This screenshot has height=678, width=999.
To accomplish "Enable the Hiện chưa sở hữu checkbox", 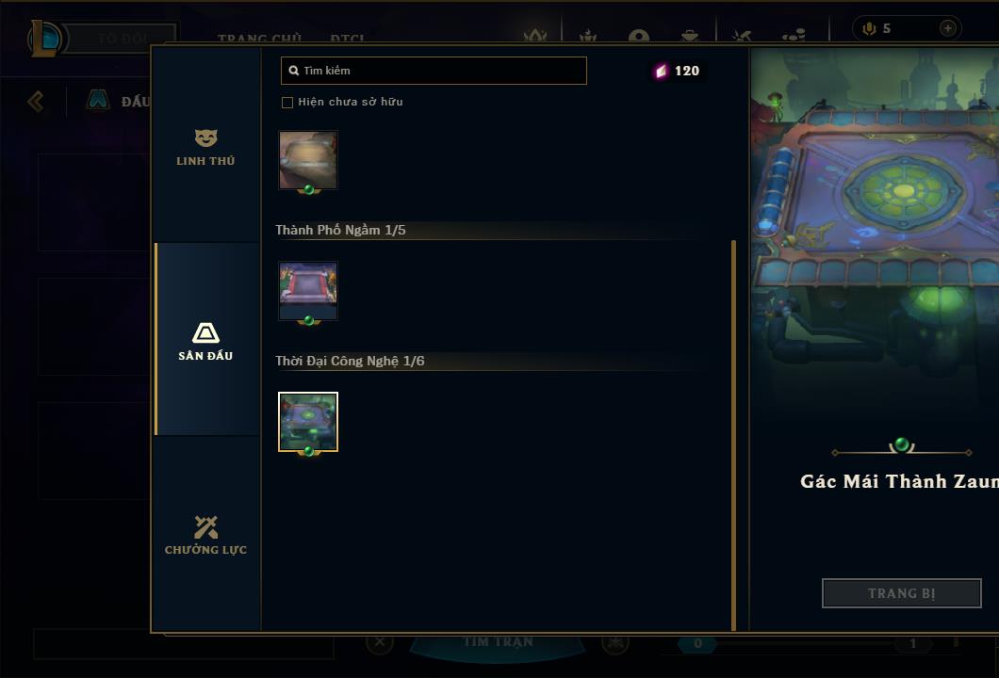I will pyautogui.click(x=287, y=103).
